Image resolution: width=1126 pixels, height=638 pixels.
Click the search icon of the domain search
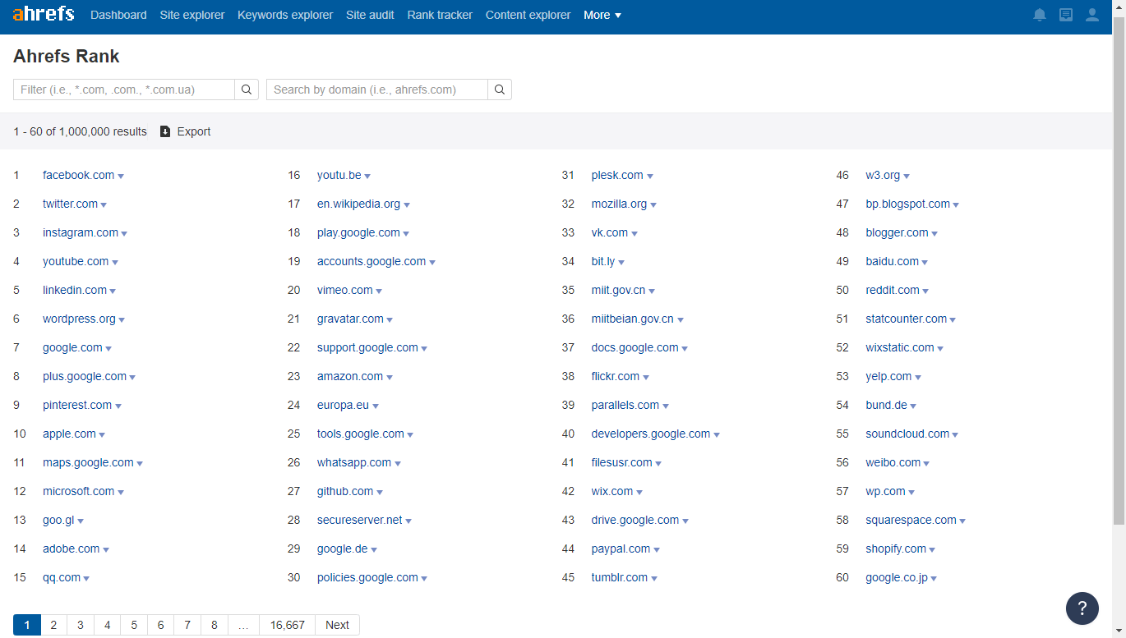click(x=500, y=90)
